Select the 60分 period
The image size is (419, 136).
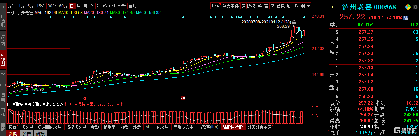[x=63, y=6]
